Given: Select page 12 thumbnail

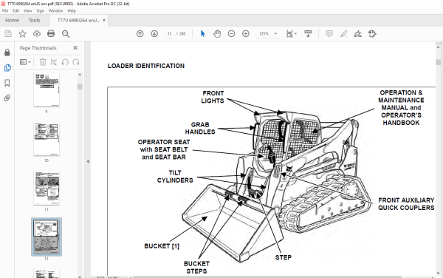Looking at the screenshot, I should pyautogui.click(x=47, y=237).
